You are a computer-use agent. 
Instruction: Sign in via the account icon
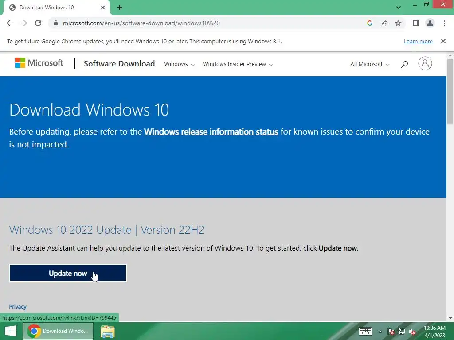(x=425, y=63)
